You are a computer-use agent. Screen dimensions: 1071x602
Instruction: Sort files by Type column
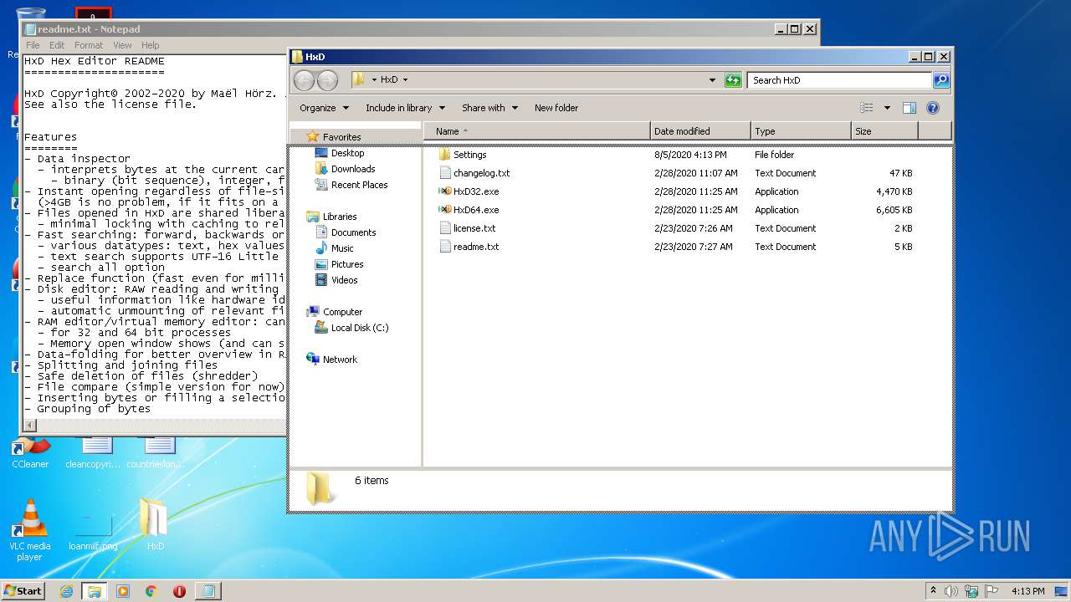click(801, 131)
